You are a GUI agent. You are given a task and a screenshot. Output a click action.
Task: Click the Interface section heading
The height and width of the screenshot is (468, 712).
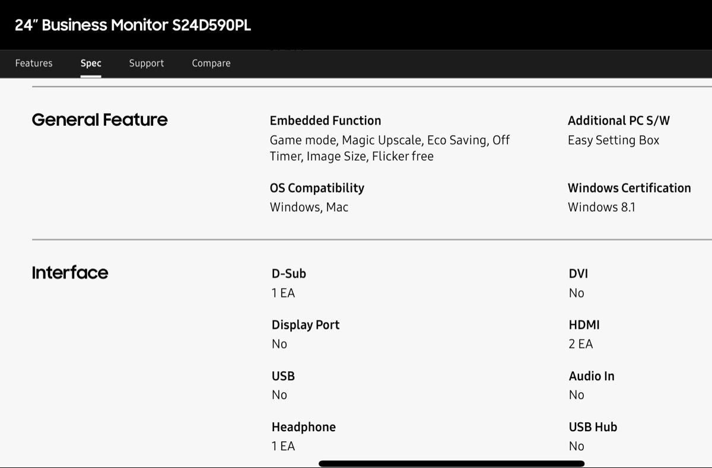(70, 273)
